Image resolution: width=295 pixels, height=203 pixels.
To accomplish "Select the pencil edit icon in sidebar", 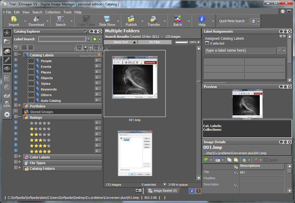I will (7, 60).
